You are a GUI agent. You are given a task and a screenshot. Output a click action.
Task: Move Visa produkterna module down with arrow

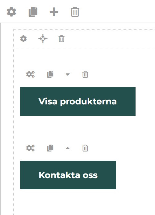tap(68, 74)
